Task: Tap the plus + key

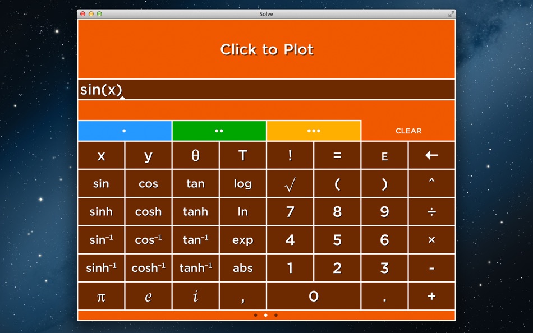Action: (x=431, y=297)
